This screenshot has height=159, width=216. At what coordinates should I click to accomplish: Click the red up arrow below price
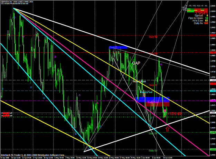click(168, 129)
